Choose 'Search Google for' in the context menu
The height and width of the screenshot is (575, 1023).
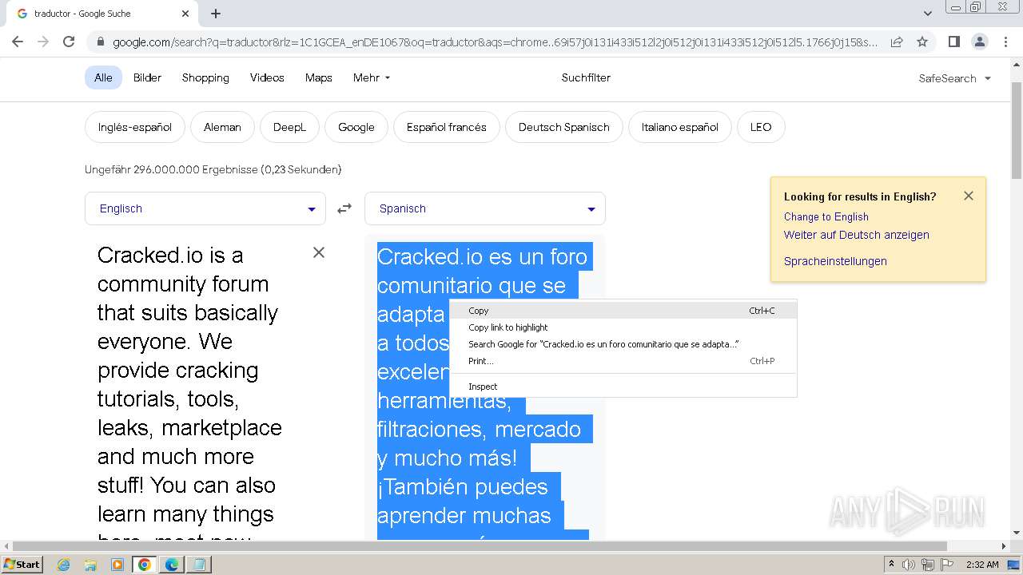pos(623,344)
